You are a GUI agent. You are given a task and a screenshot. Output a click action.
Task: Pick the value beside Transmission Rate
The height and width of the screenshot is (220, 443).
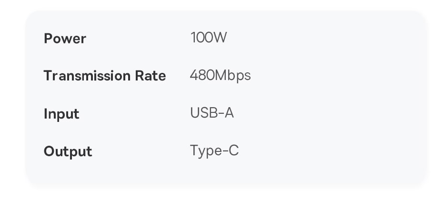220,76
